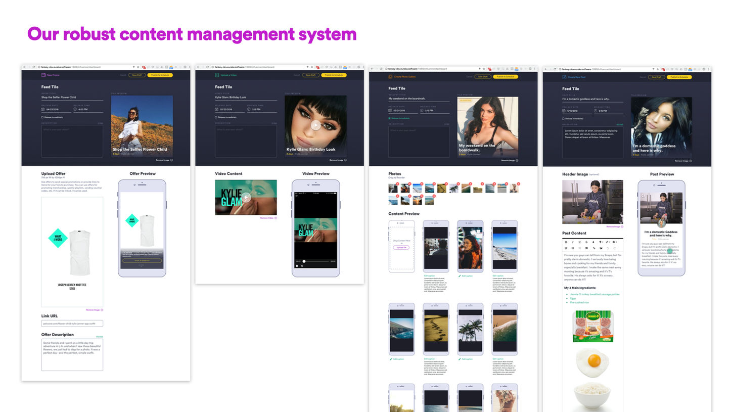Click the Bold icon in the Post Content toolbar
Viewport: 733px width, 412px height.
pyautogui.click(x=566, y=242)
